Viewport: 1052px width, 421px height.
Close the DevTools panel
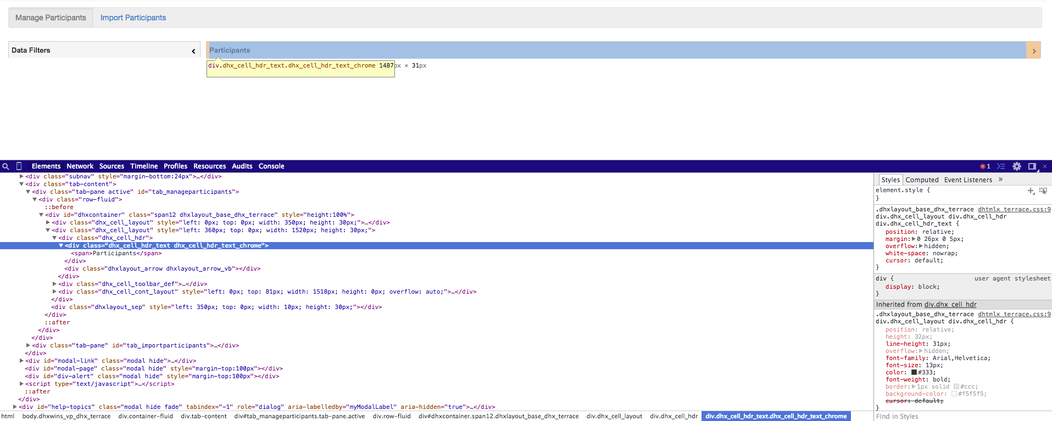(1045, 166)
